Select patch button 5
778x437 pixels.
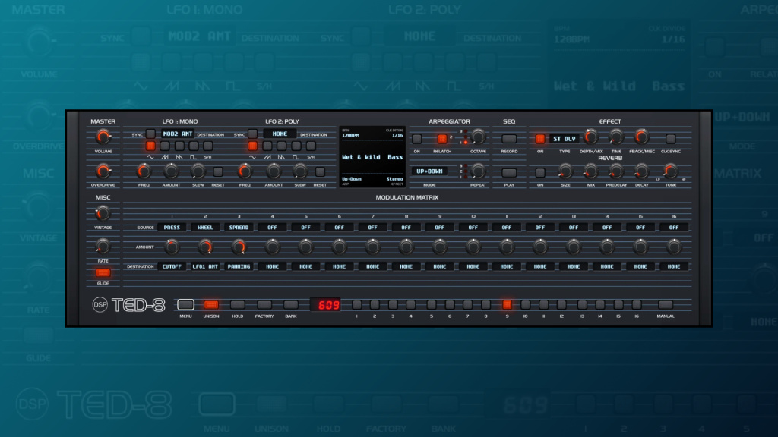click(x=432, y=304)
